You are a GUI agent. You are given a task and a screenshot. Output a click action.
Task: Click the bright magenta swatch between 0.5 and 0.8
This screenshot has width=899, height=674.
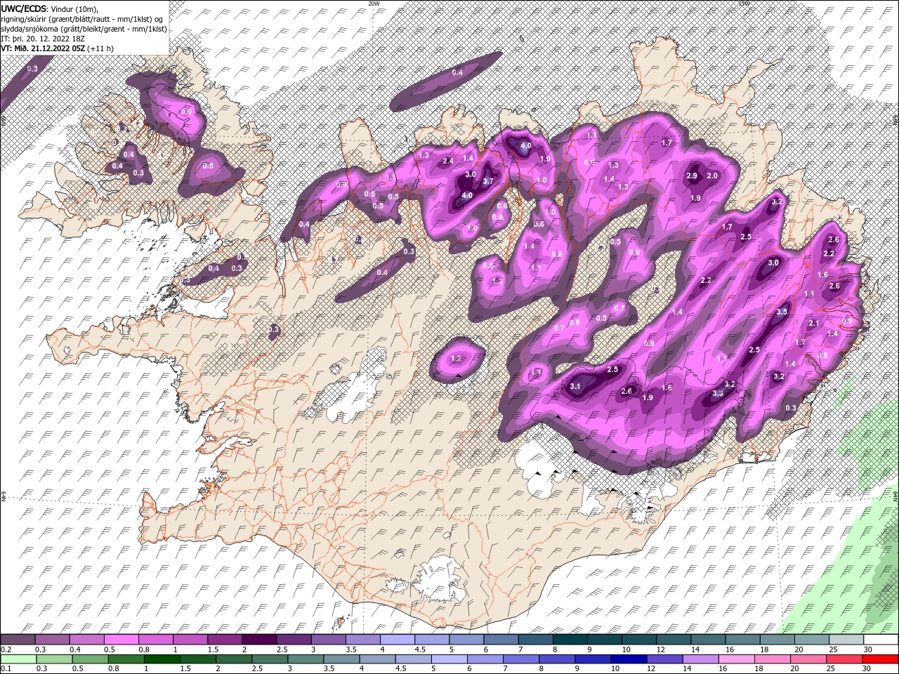tap(121, 640)
